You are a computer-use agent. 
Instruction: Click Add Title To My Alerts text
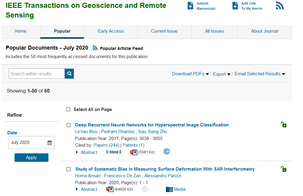(x=252, y=6)
